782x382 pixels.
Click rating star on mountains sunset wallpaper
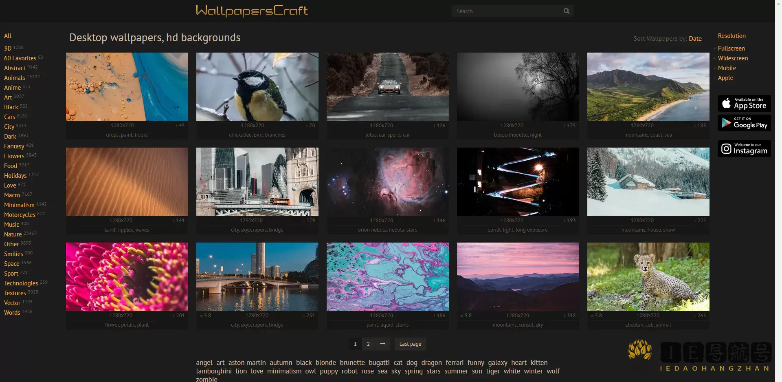point(461,316)
